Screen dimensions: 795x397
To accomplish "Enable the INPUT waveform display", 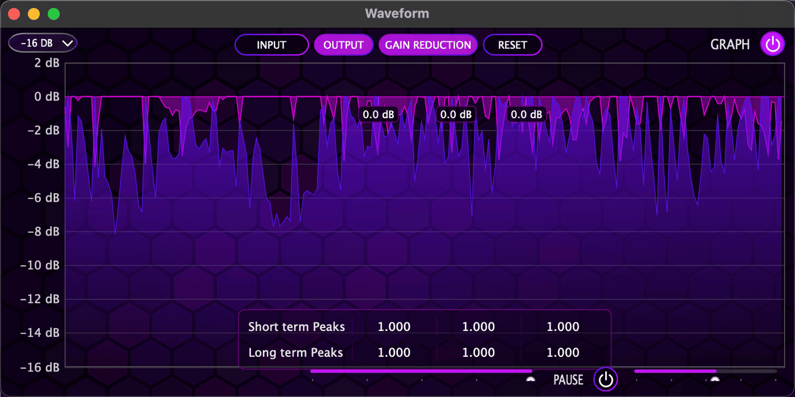I will click(x=272, y=44).
